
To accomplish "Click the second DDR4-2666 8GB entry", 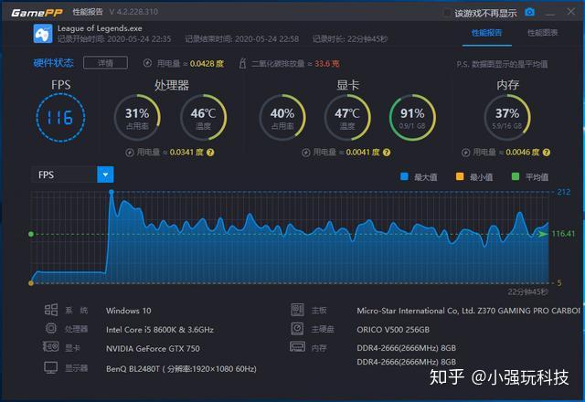I will [x=406, y=362].
